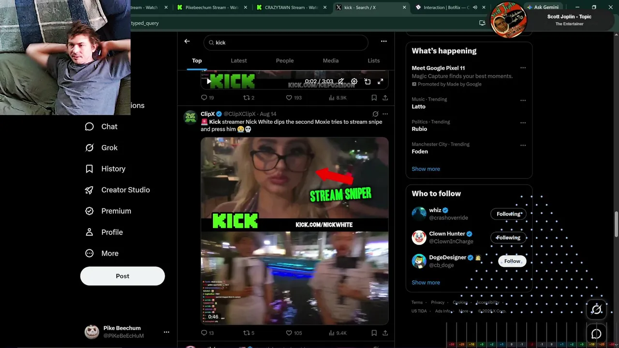
Task: Go to Profile in the sidebar
Action: 103,232
